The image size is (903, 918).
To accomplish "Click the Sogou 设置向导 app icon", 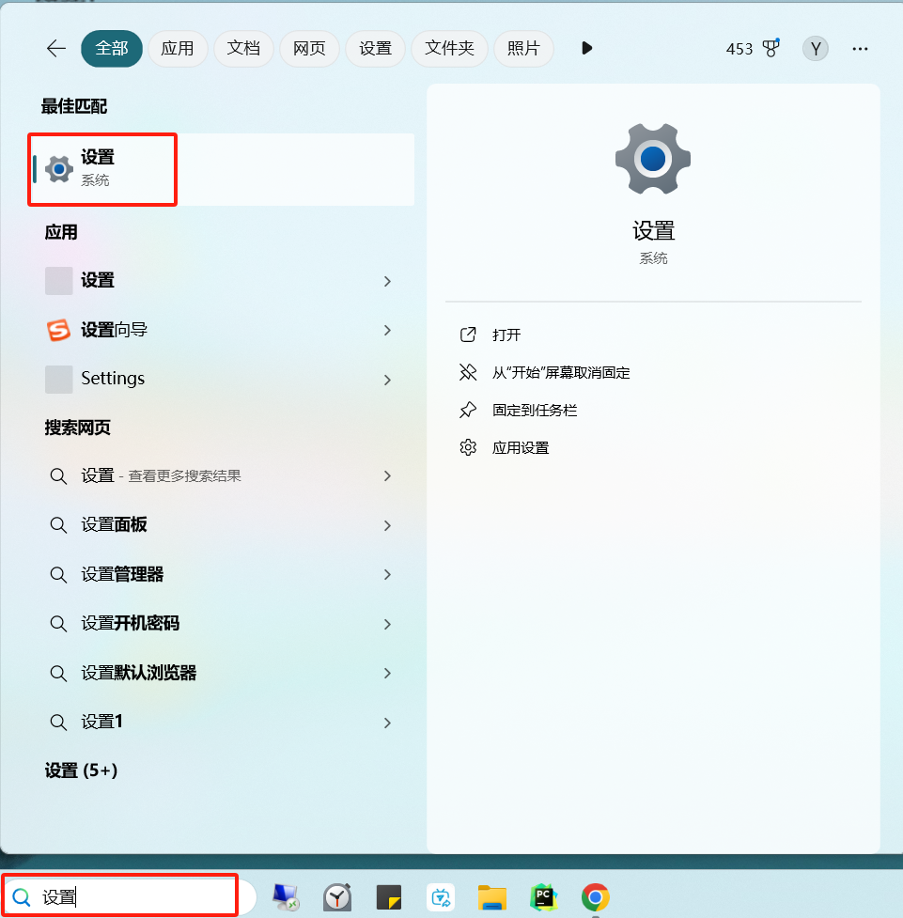I will (59, 330).
